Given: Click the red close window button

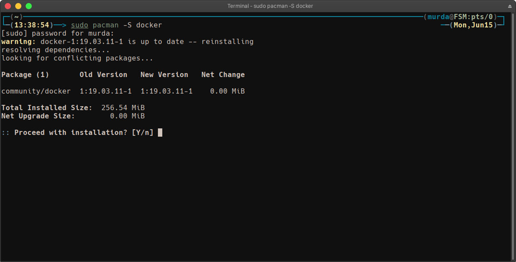Looking at the screenshot, I should click(7, 6).
